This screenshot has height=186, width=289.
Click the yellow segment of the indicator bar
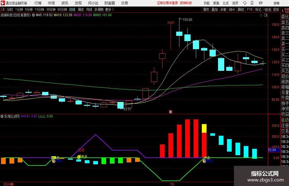point(204,128)
